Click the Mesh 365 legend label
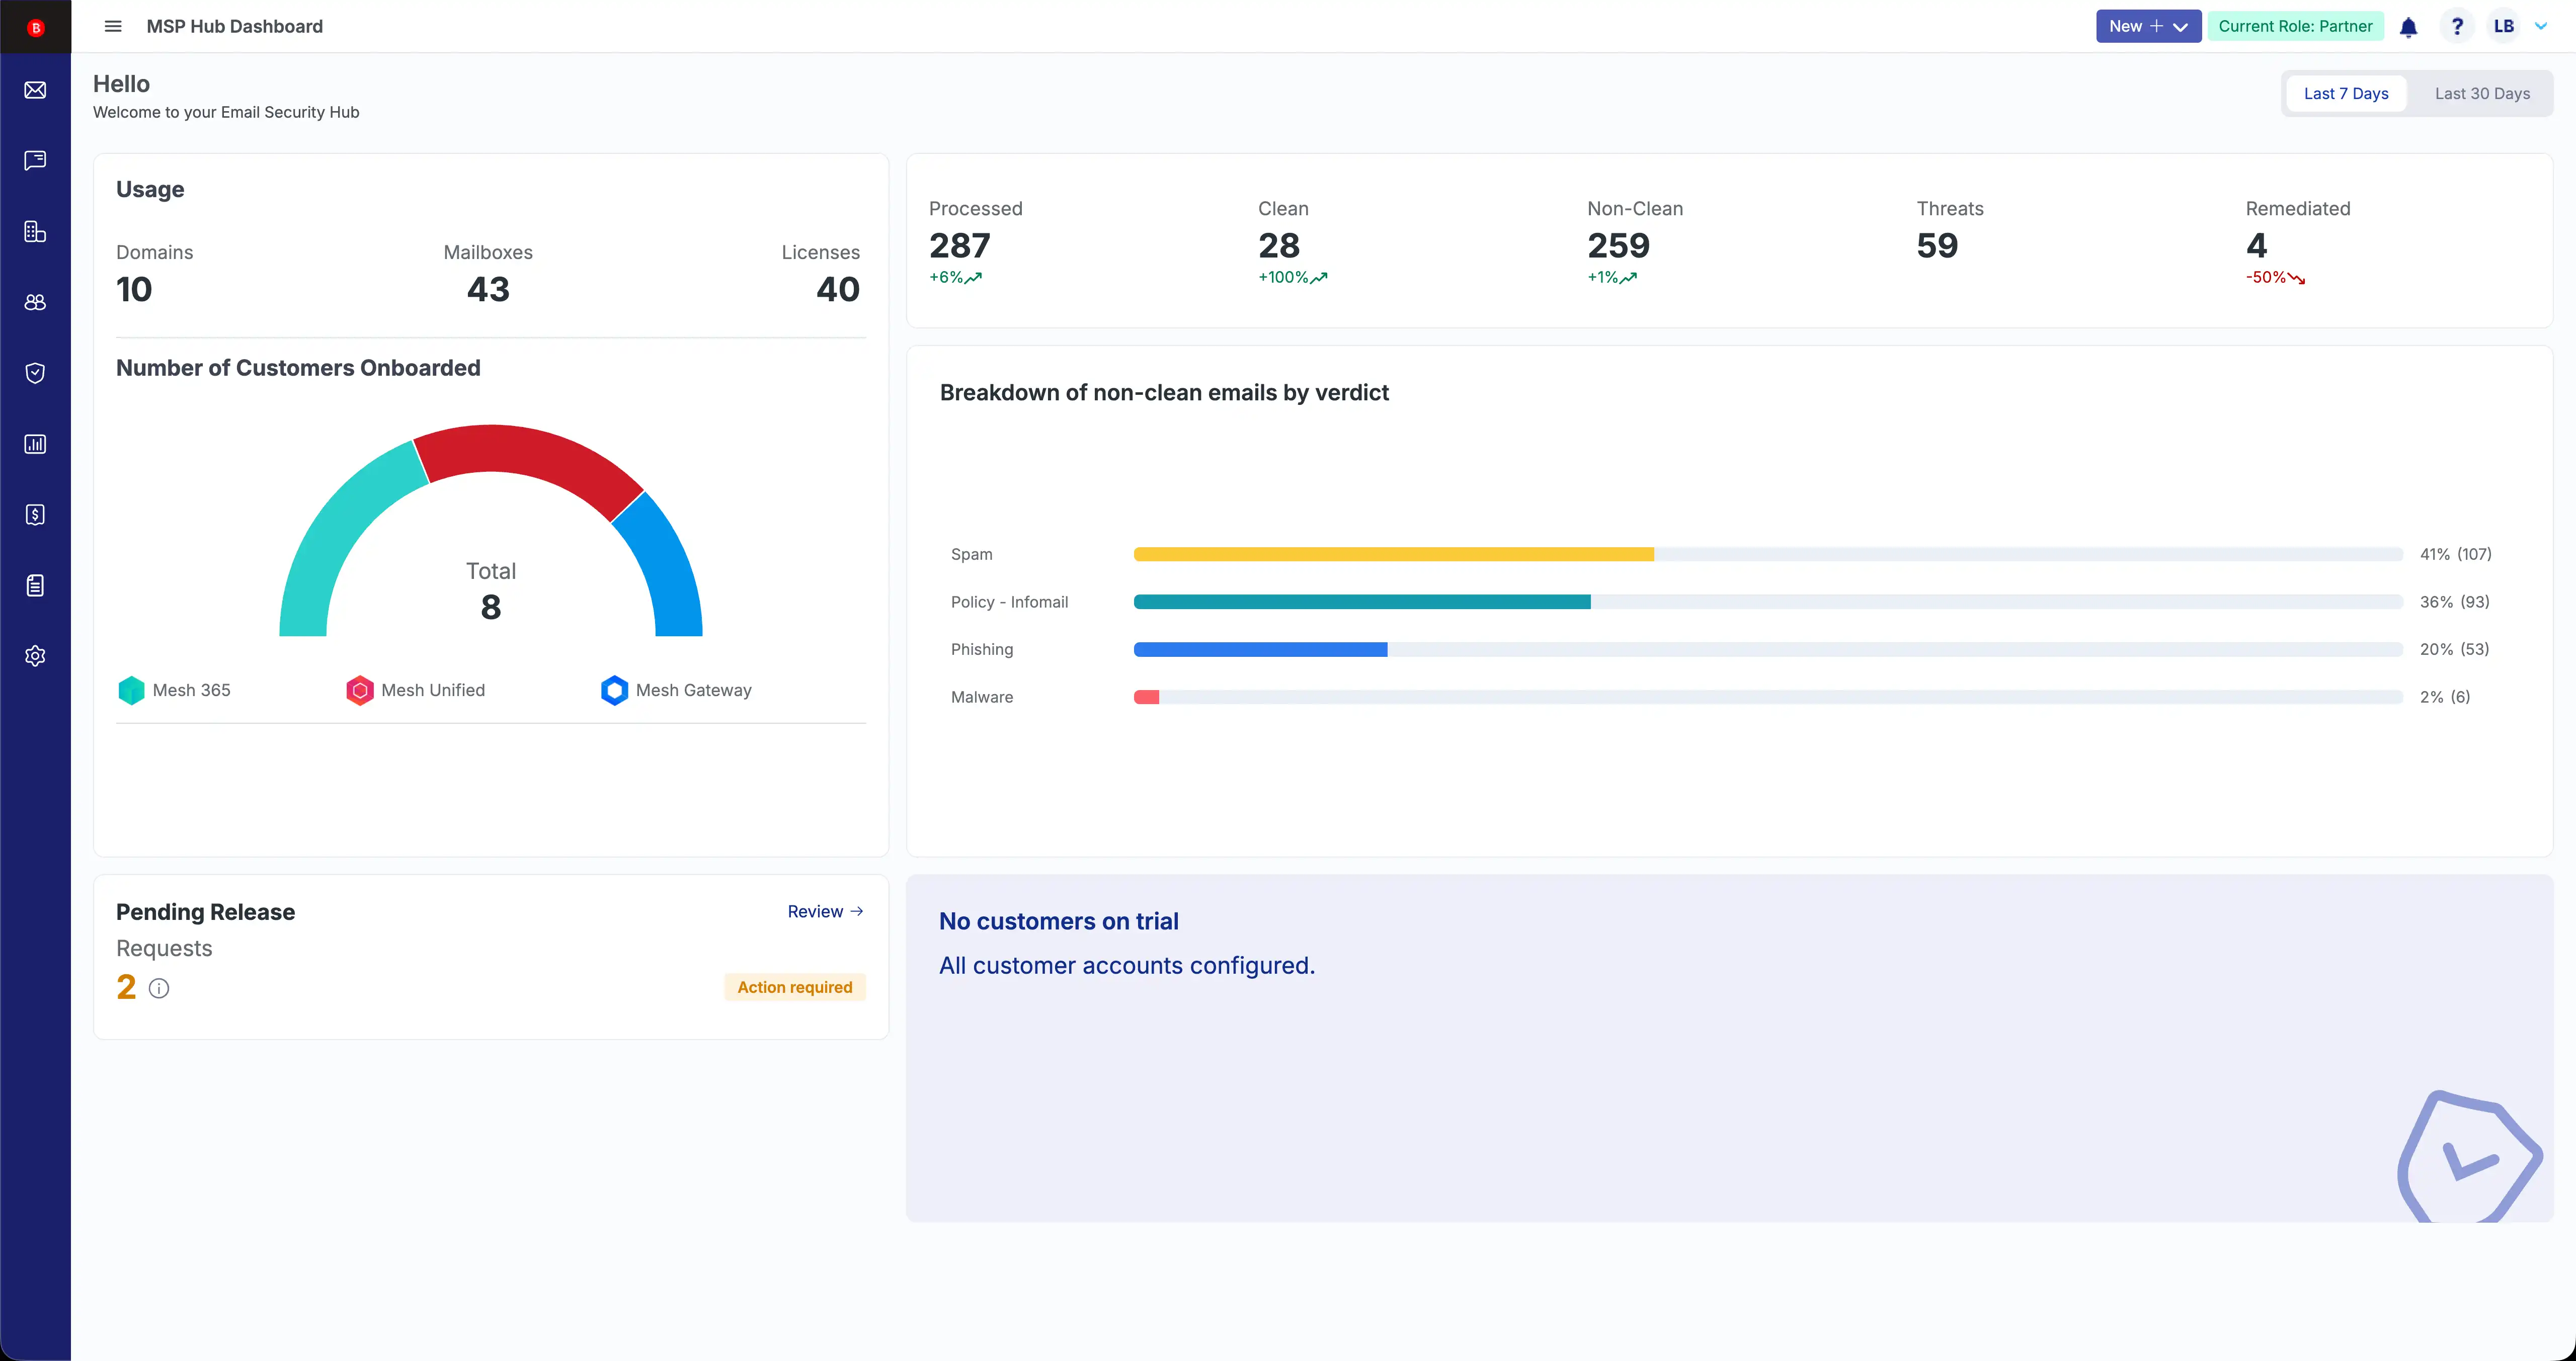Image resolution: width=2576 pixels, height=1361 pixels. click(191, 690)
